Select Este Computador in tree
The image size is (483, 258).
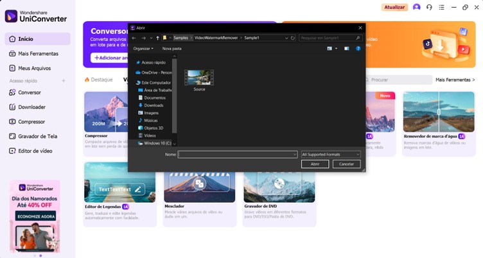(x=153, y=83)
